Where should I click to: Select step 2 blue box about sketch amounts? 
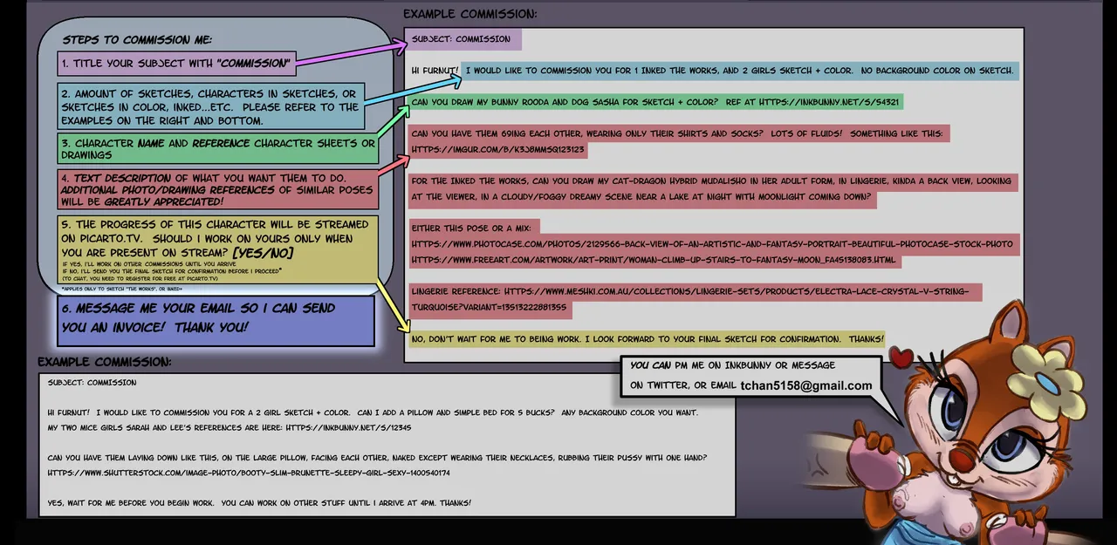(x=210, y=106)
